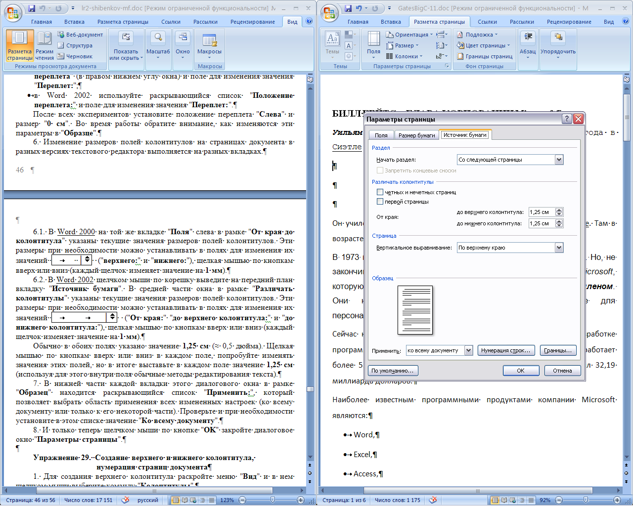Click 123% zoom level in left status bar
The width and height of the screenshot is (633, 506).
(227, 500)
